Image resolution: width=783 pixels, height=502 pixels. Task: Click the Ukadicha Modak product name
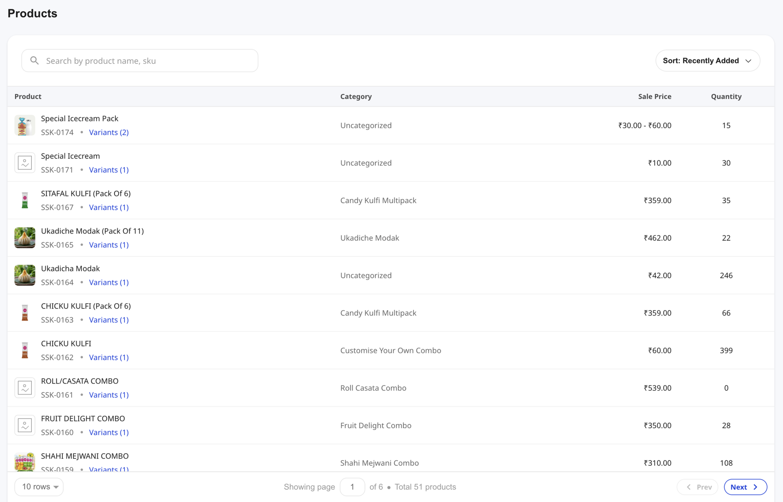tap(70, 268)
